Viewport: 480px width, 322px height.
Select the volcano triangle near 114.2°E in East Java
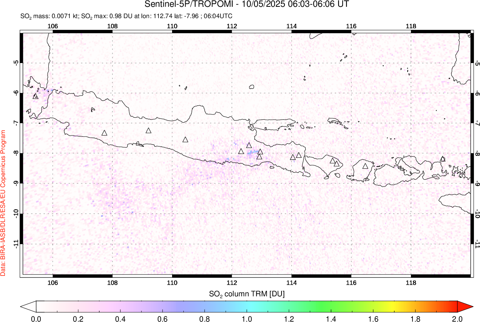coord(299,155)
